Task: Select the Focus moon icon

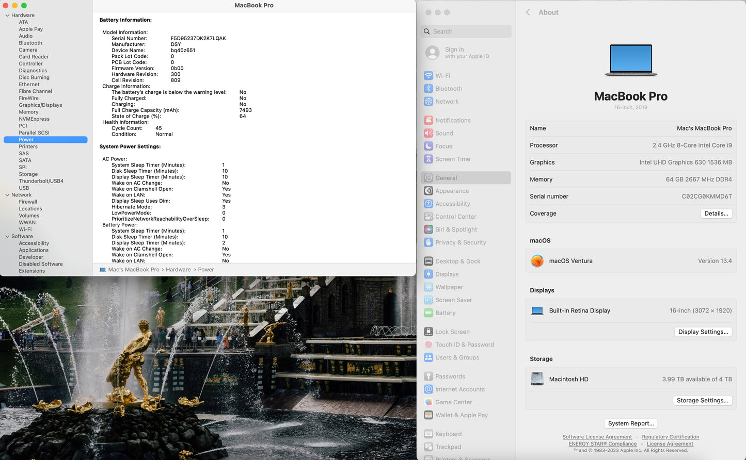Action: click(428, 146)
